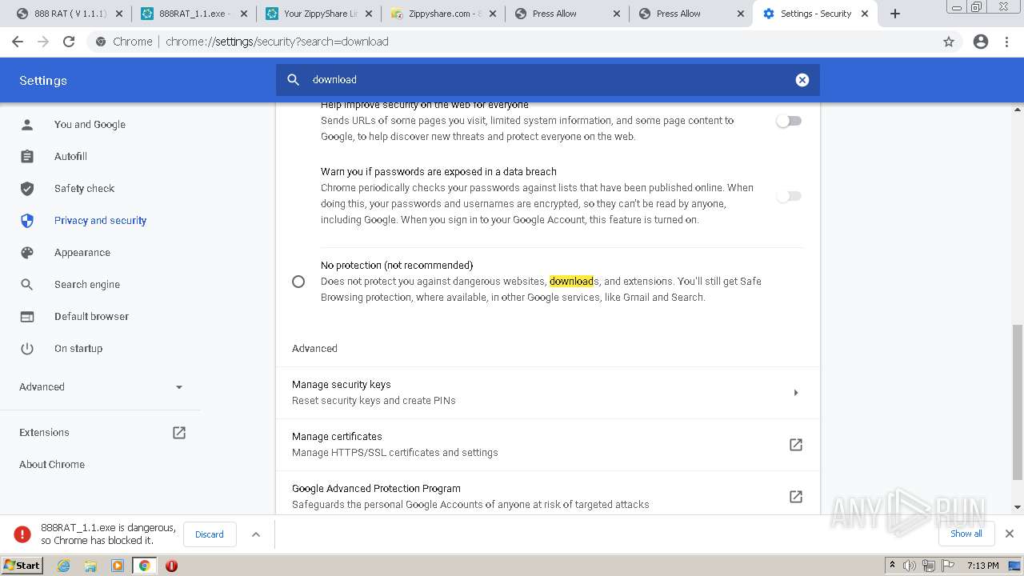This screenshot has width=1024, height=576.
Task: Open the Default browser settings section
Action: (91, 317)
